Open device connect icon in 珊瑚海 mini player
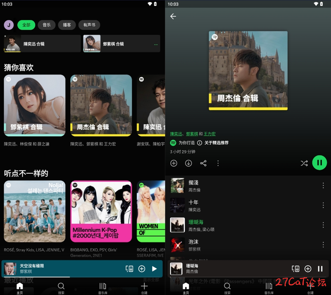 coord(296,269)
